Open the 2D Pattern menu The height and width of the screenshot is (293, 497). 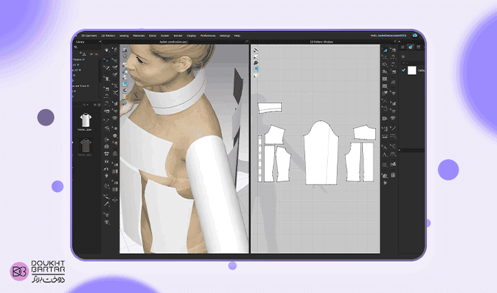coord(109,36)
